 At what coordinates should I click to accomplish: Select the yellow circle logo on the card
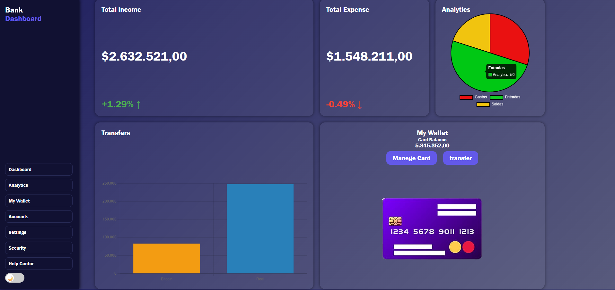[x=455, y=247]
